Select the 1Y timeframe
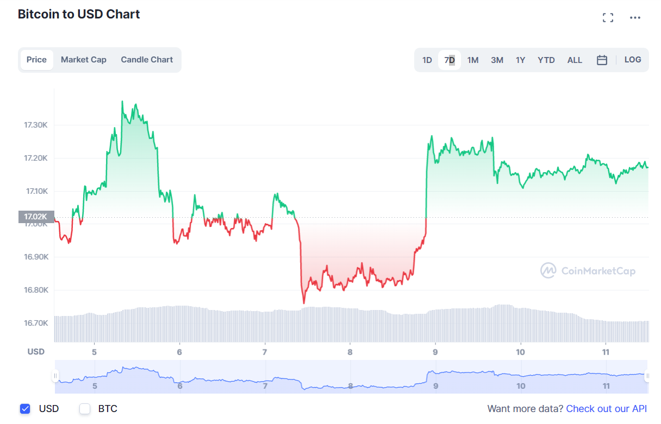Viewport: 661px width, 424px height. coord(520,60)
